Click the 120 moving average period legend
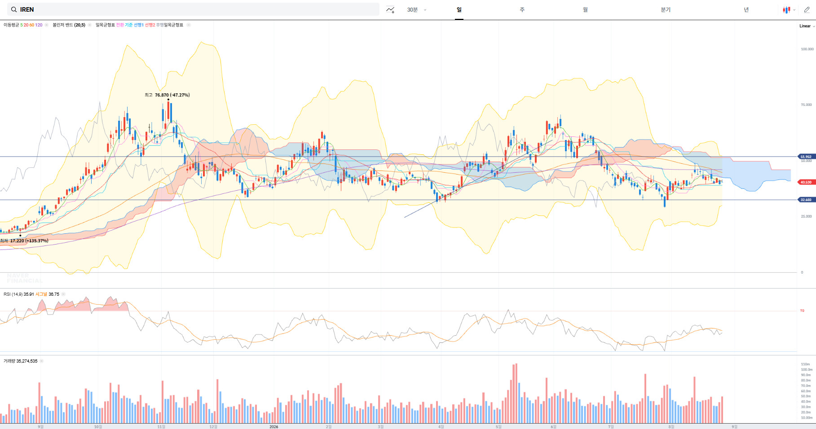The width and height of the screenshot is (816, 429). [39, 25]
